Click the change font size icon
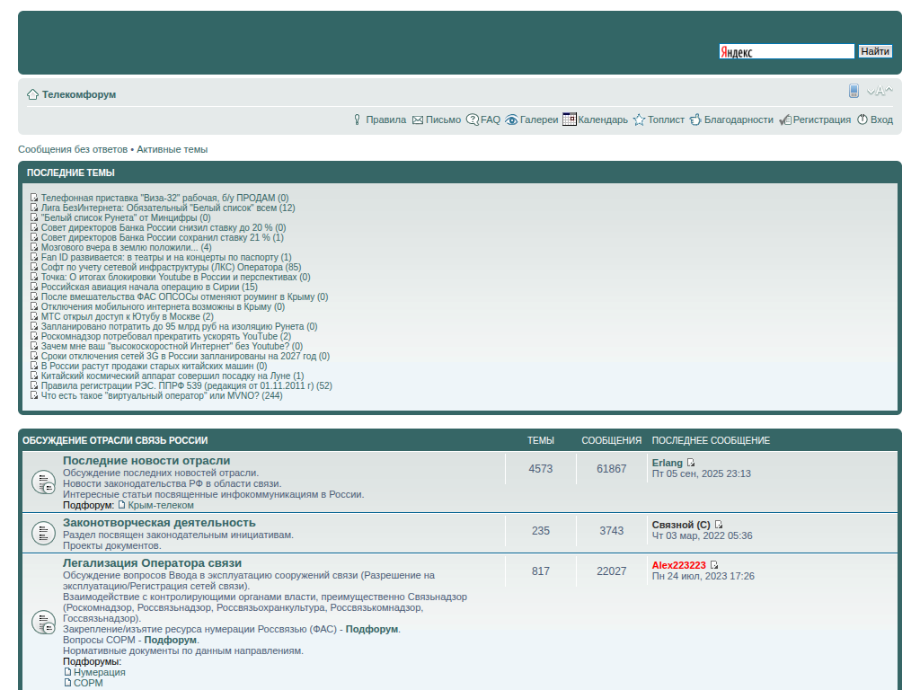 [x=880, y=91]
